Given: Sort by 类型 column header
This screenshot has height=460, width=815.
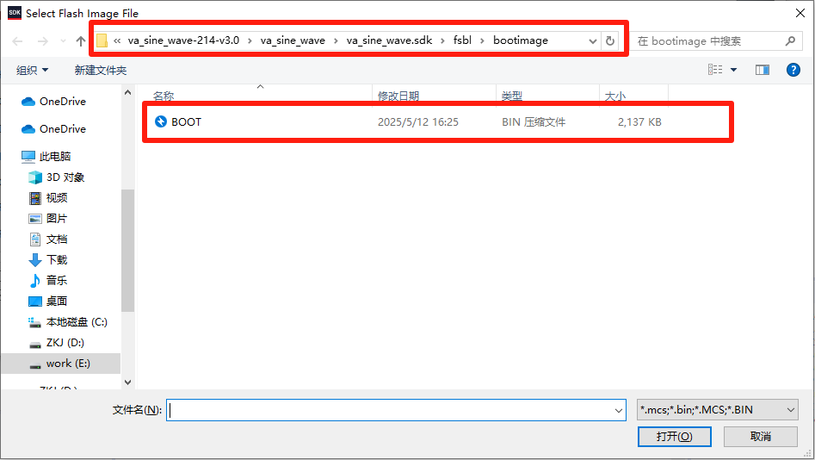Looking at the screenshot, I should pyautogui.click(x=511, y=96).
